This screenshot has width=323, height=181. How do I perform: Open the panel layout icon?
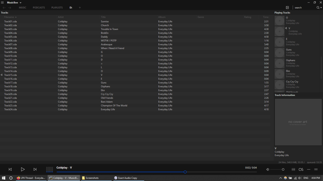[x=287, y=8]
